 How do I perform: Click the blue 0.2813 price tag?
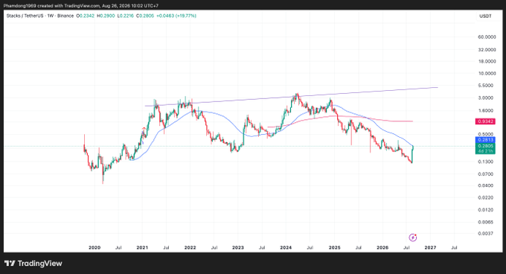click(485, 140)
